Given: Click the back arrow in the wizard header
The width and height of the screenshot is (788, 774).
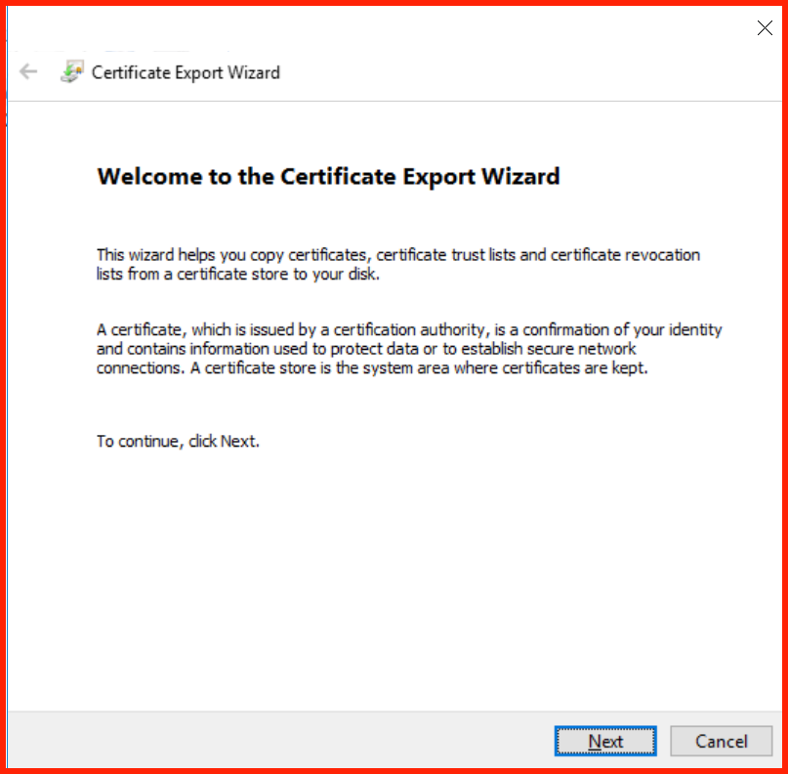Looking at the screenshot, I should (x=28, y=72).
